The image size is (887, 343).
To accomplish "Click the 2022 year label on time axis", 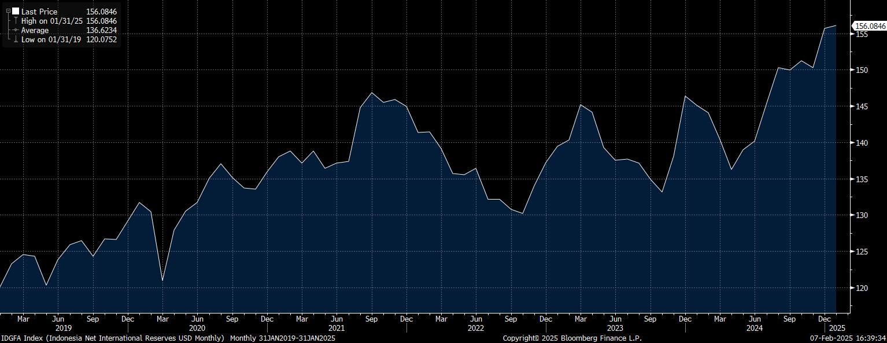I will (x=475, y=328).
